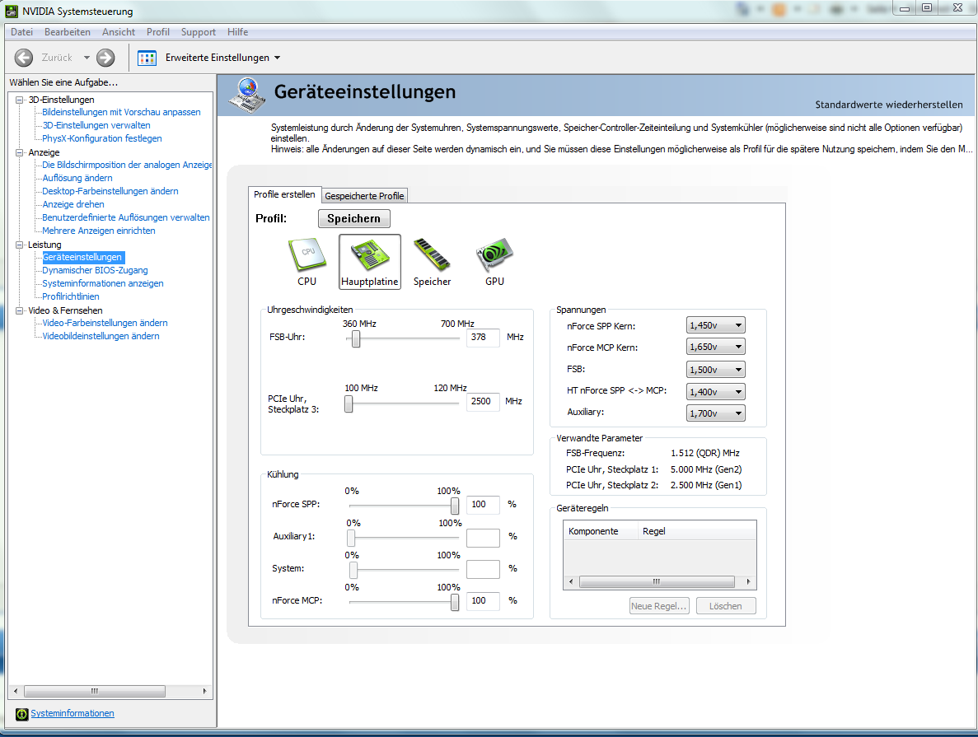Collapse the Video & Fernsehen tree node
The image size is (978, 737).
(20, 310)
